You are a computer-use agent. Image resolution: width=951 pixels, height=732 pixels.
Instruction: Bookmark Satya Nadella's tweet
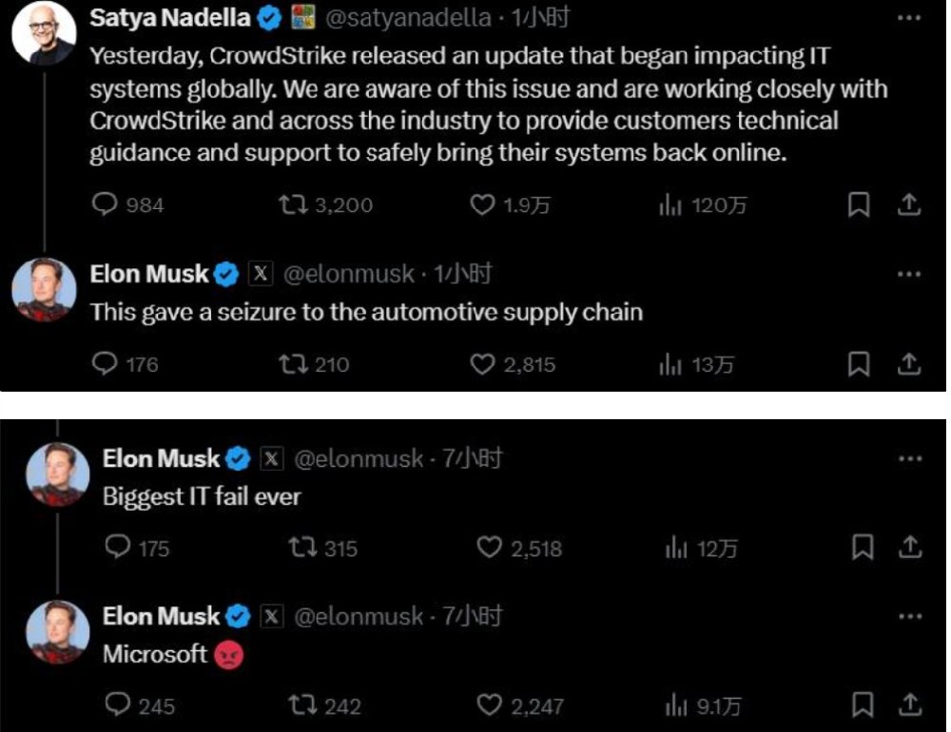pyautogui.click(x=859, y=204)
